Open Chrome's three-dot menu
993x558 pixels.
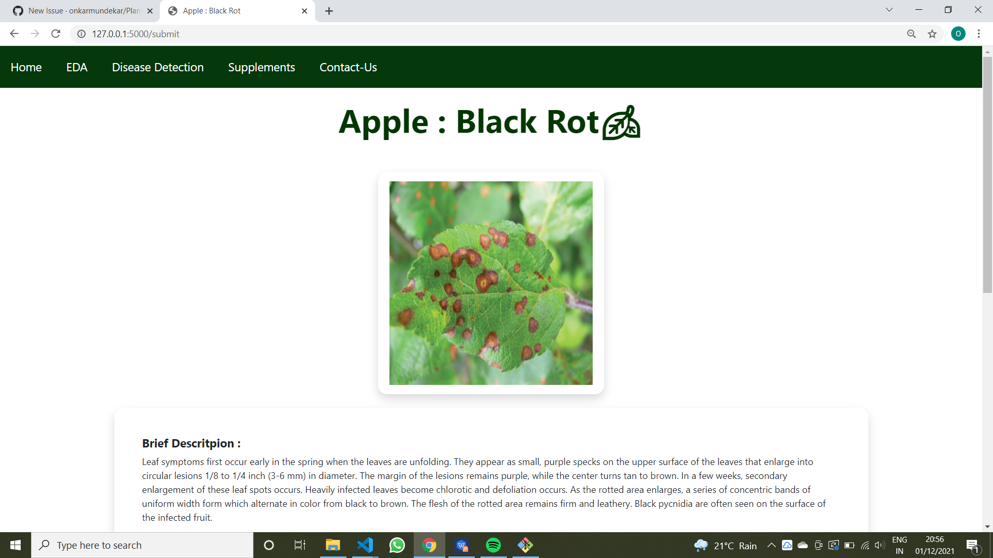pyautogui.click(x=979, y=34)
